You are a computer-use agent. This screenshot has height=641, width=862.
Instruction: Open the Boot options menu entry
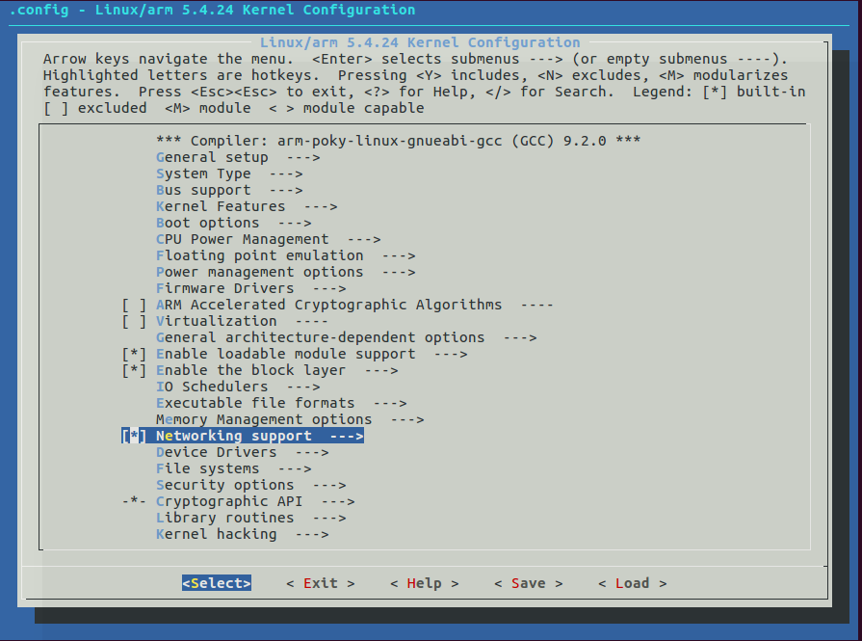[x=207, y=223]
